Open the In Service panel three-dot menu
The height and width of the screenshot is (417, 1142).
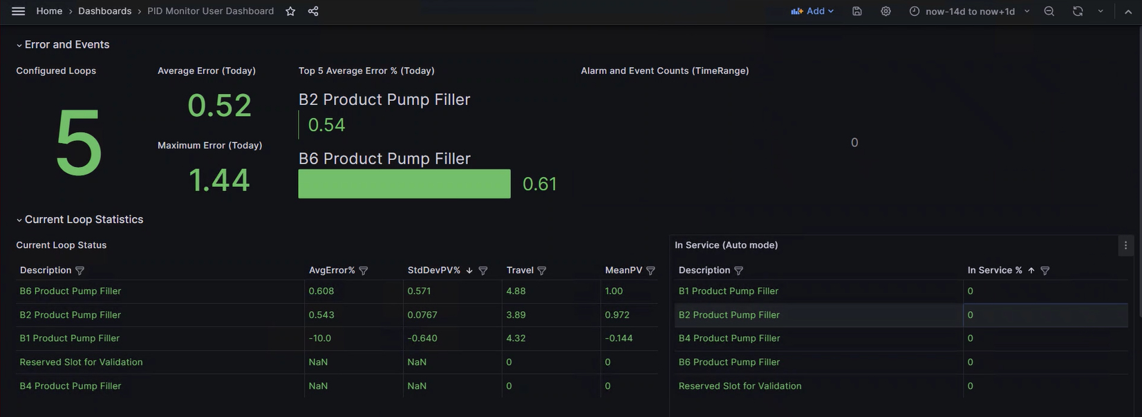pyautogui.click(x=1125, y=245)
